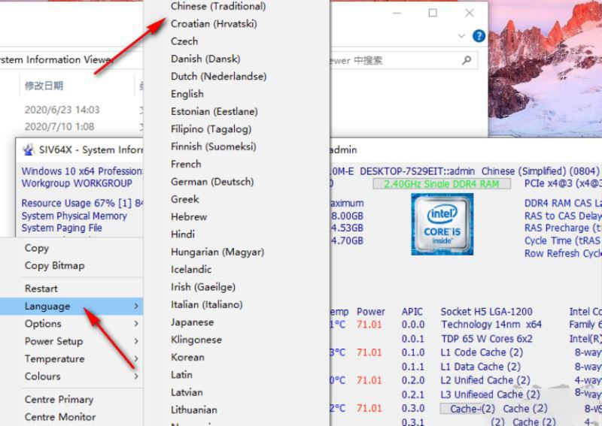Expand the Colours submenu arrow
This screenshot has height=426, width=602.
[x=136, y=376]
